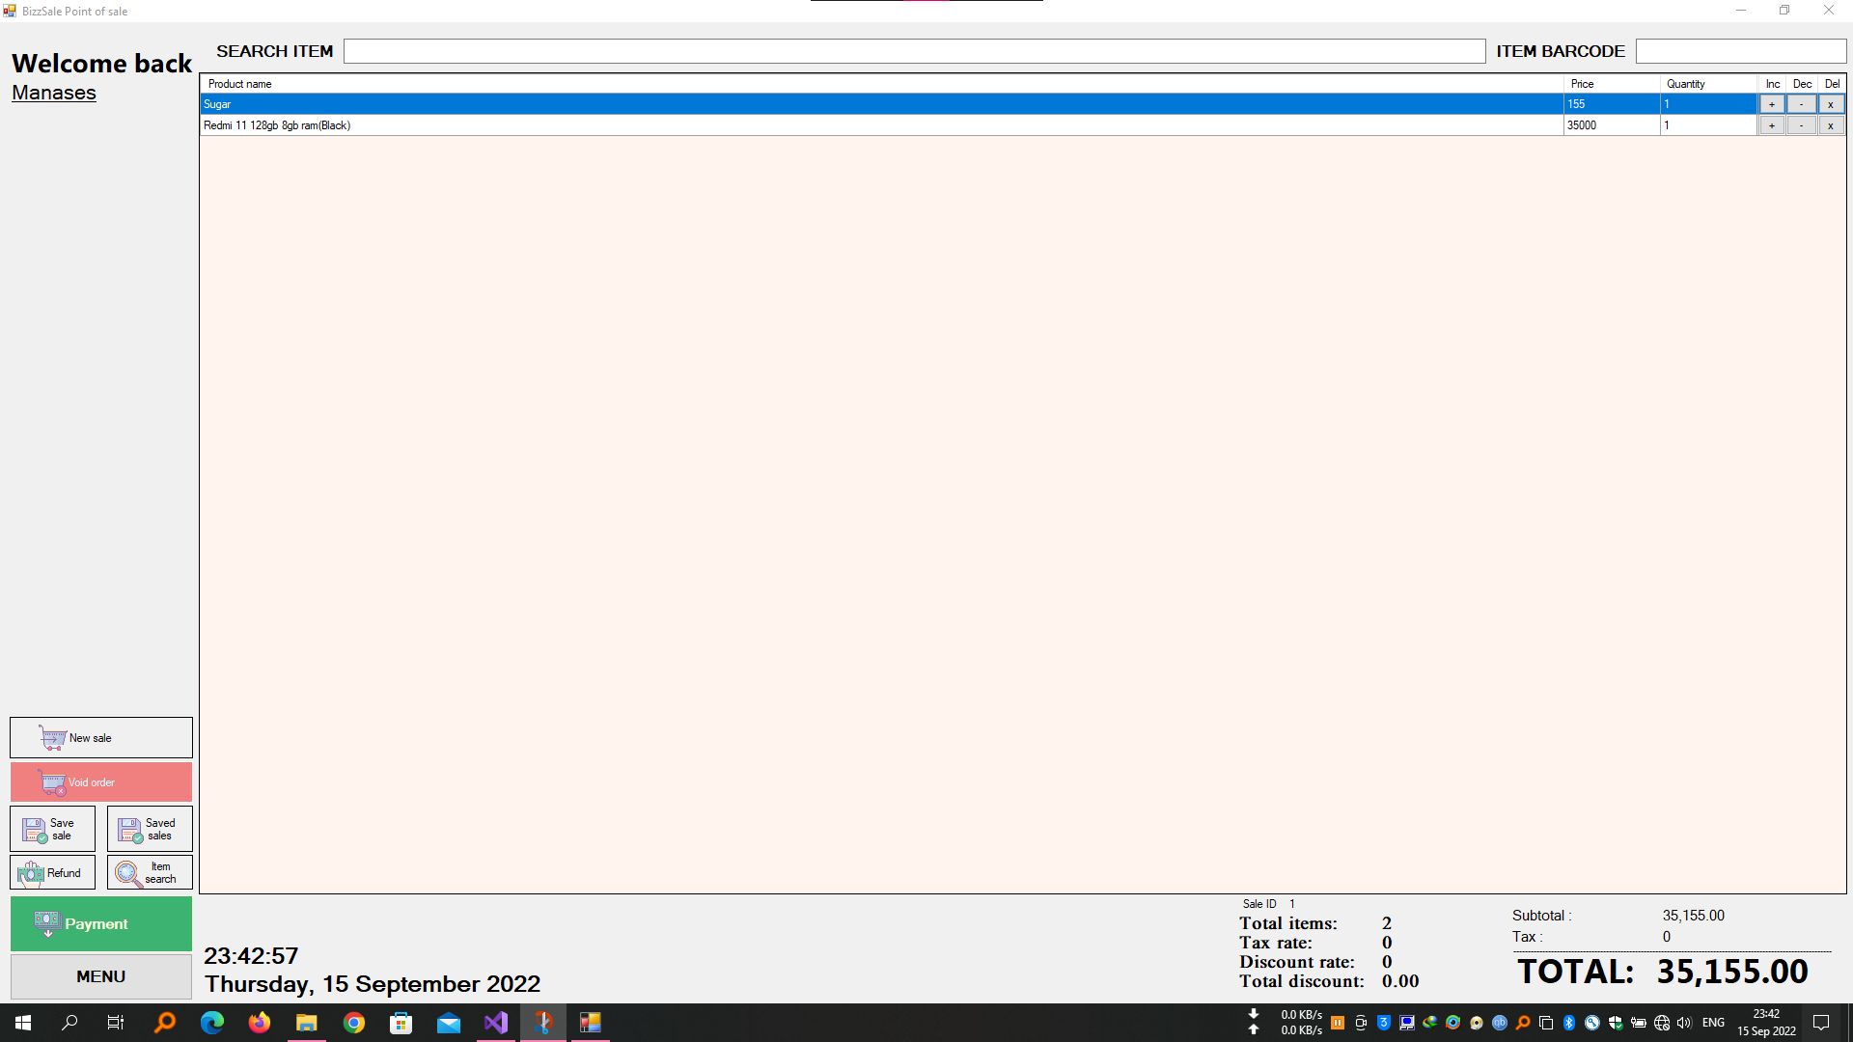
Task: Click the Product name column header
Action: [240, 84]
